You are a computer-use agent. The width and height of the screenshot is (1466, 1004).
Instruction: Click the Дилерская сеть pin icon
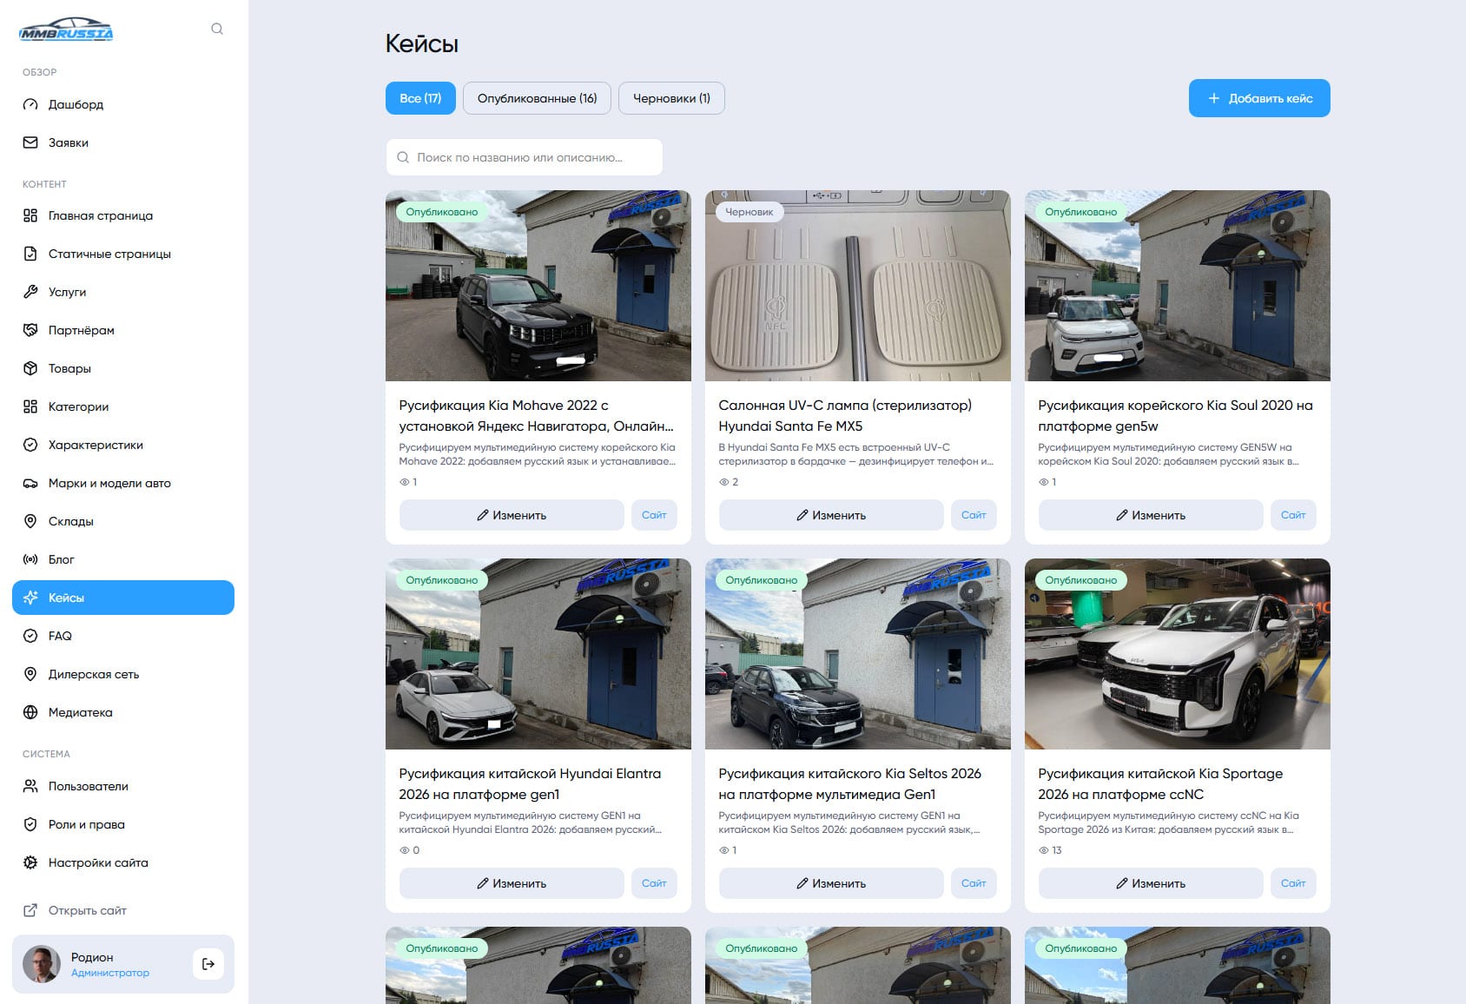pyautogui.click(x=30, y=674)
